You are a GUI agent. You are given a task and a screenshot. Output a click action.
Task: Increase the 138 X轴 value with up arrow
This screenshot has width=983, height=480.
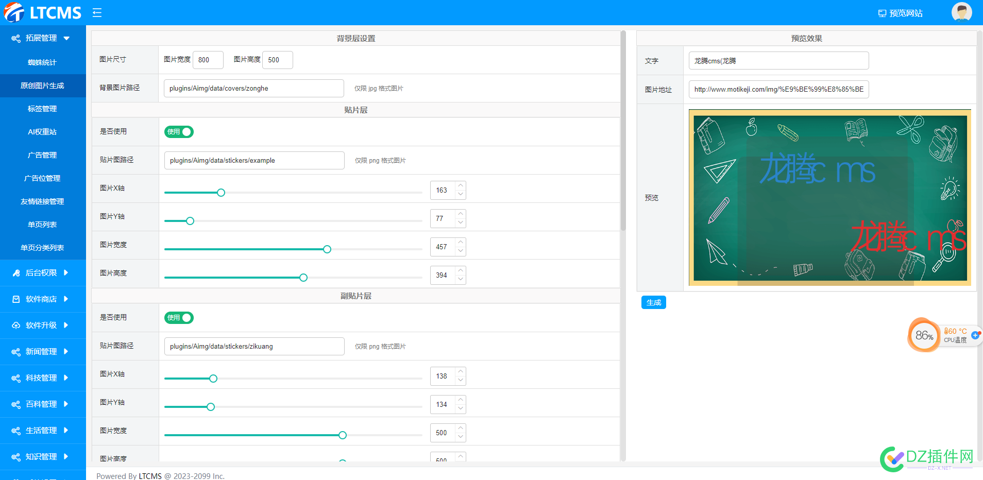tap(461, 371)
